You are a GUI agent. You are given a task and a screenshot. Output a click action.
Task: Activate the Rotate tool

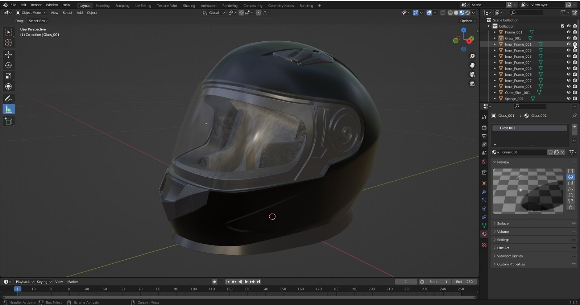point(8,65)
